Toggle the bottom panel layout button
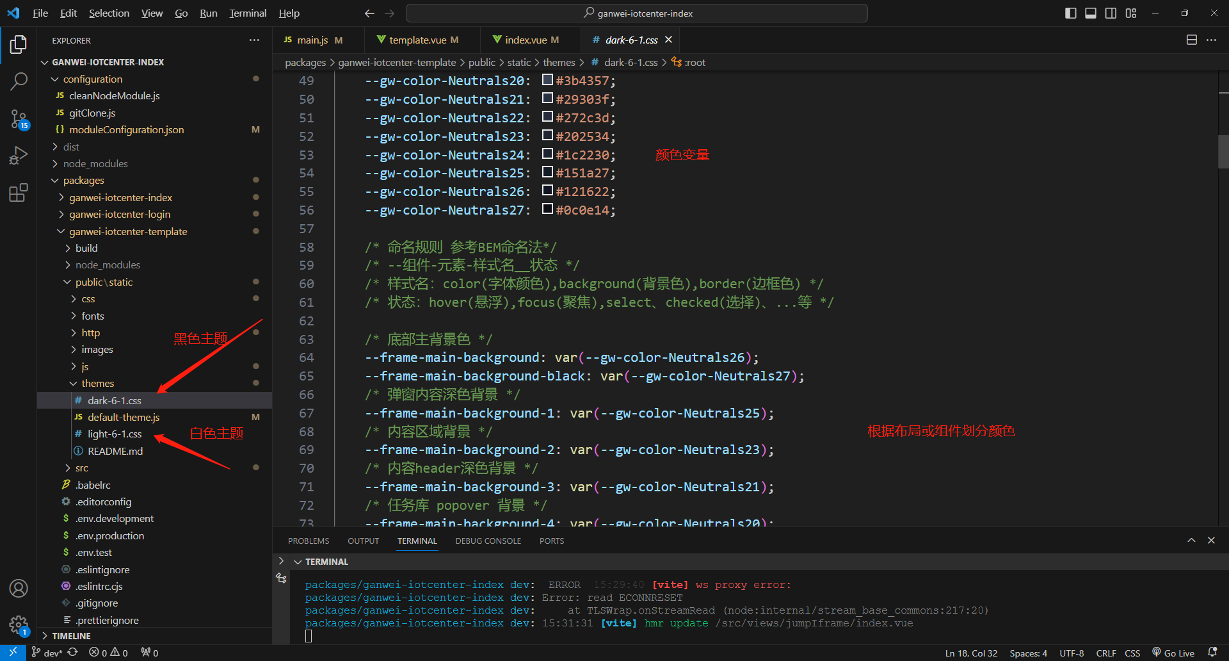The image size is (1229, 661). (x=1091, y=13)
